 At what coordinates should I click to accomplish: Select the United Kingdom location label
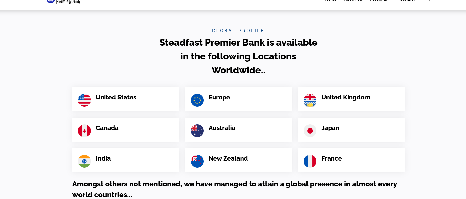pos(345,97)
